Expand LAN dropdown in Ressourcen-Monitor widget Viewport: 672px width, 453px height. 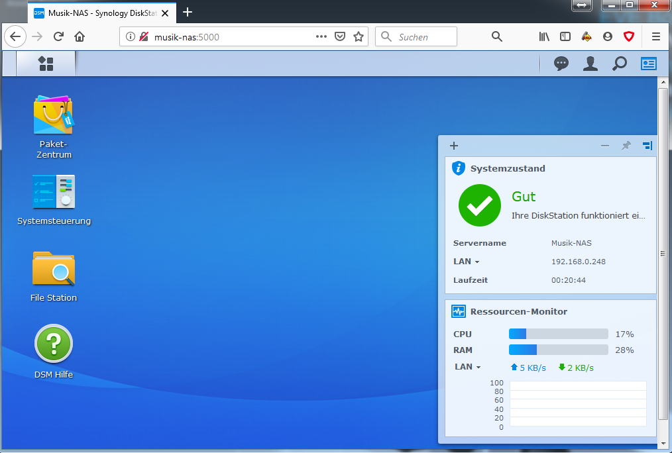pyautogui.click(x=468, y=367)
